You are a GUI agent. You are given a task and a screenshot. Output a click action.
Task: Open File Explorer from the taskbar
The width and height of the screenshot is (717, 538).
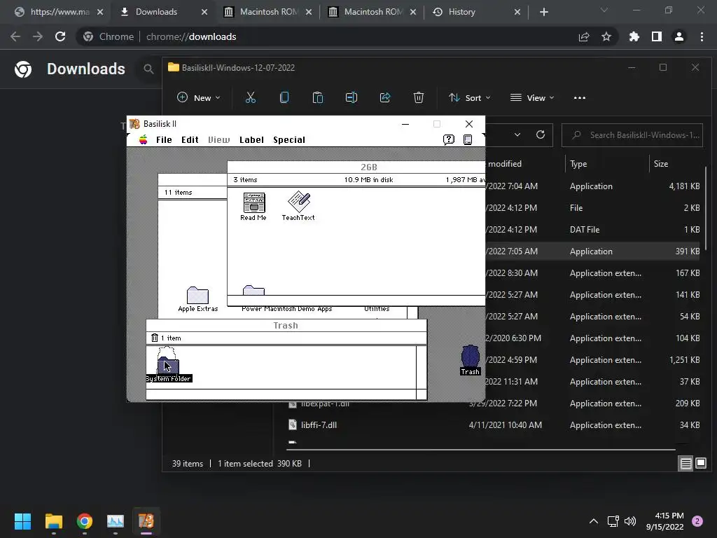53,521
